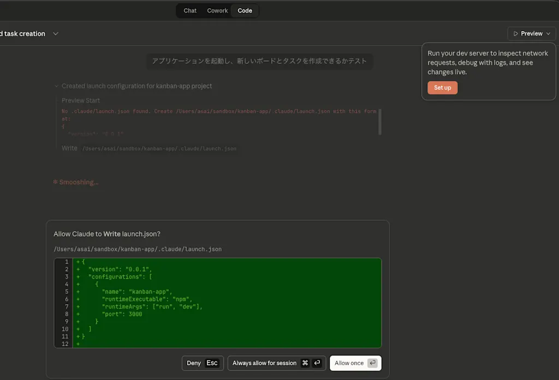Screen dimensions: 559x380
Task: Click the play icon in the Preview button
Action: (x=515, y=33)
